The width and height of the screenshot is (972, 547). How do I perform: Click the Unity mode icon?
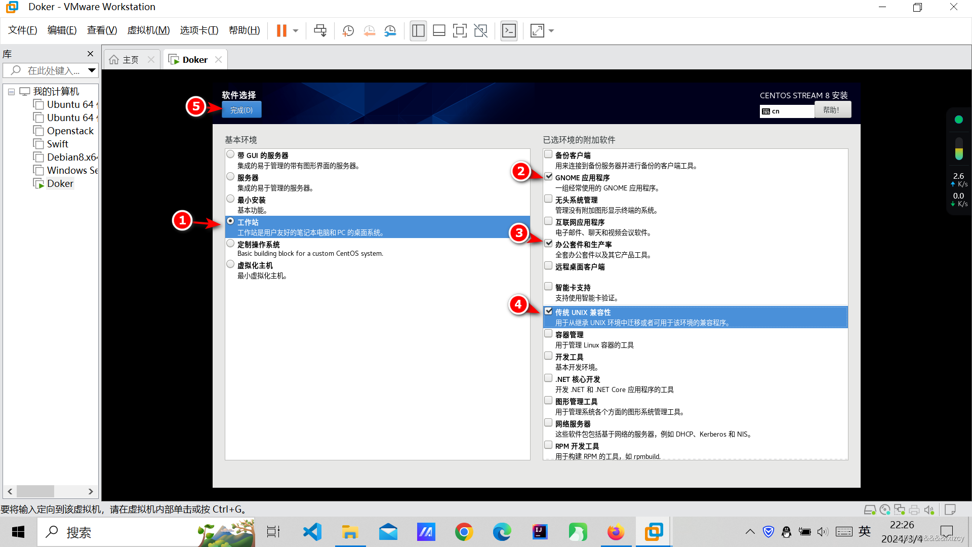480,31
